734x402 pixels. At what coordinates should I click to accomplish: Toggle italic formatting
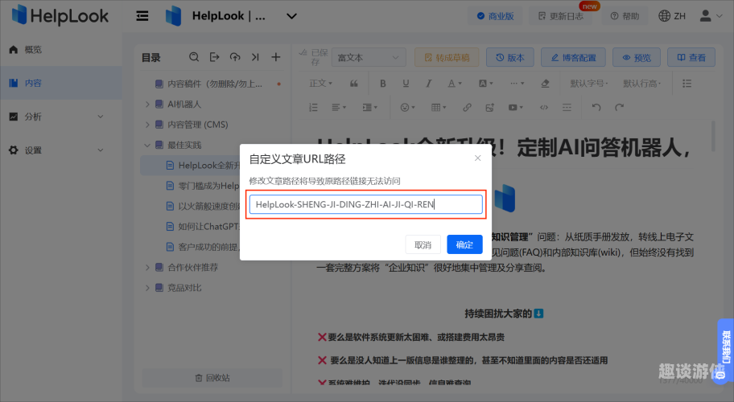click(428, 83)
